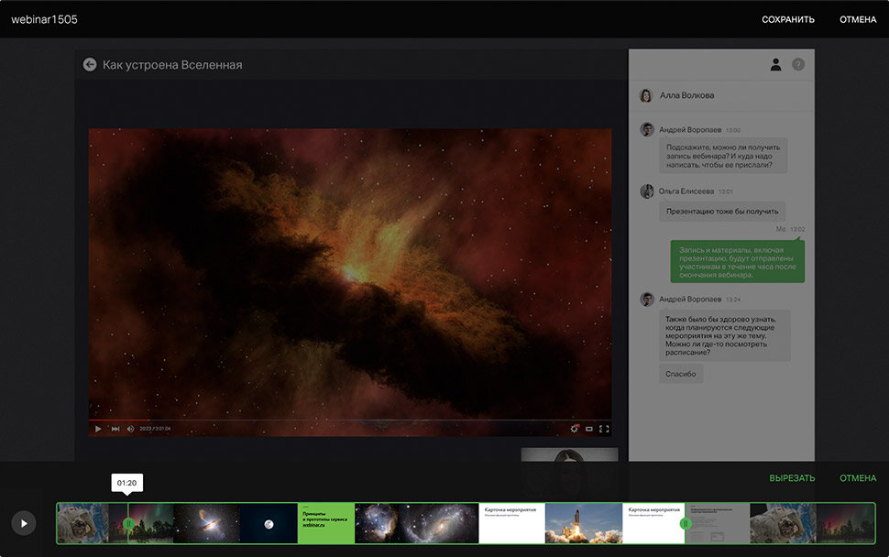Screen dimensions: 889x557
Task: Click message asking about webinar recording
Action: tap(723, 156)
